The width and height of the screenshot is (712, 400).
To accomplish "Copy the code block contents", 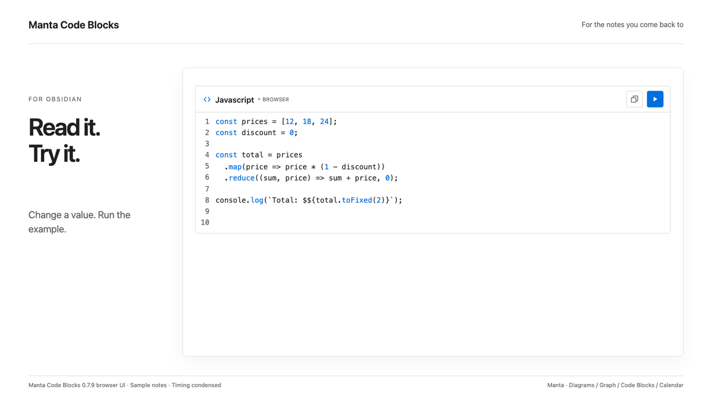I will [x=634, y=99].
